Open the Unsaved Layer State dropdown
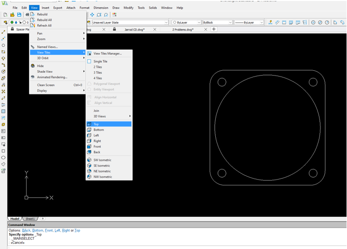Viewport: 347px width, 249px height. [166, 23]
